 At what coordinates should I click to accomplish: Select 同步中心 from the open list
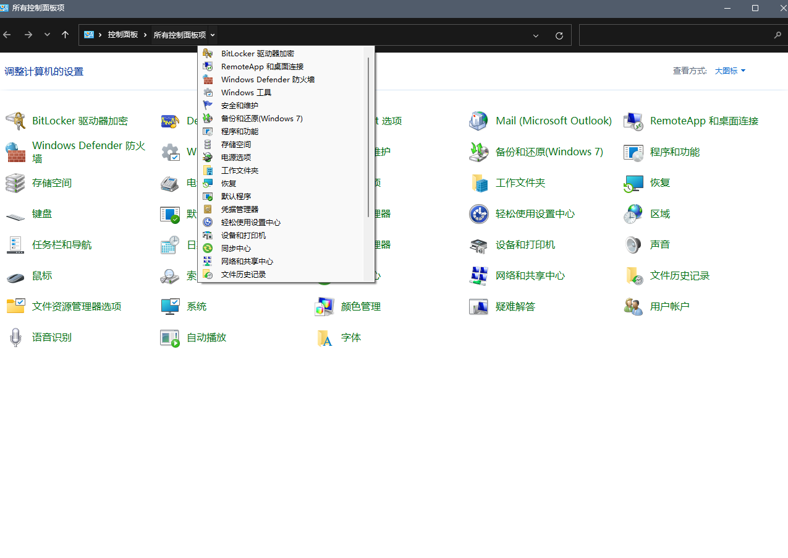click(x=235, y=248)
